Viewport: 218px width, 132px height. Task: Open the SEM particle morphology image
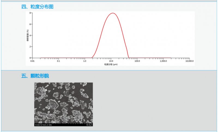pyautogui.click(x=63, y=104)
